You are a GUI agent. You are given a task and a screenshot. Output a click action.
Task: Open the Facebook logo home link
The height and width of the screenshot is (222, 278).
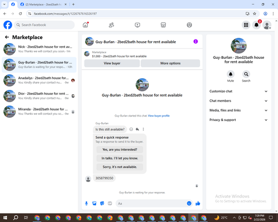tap(8, 25)
